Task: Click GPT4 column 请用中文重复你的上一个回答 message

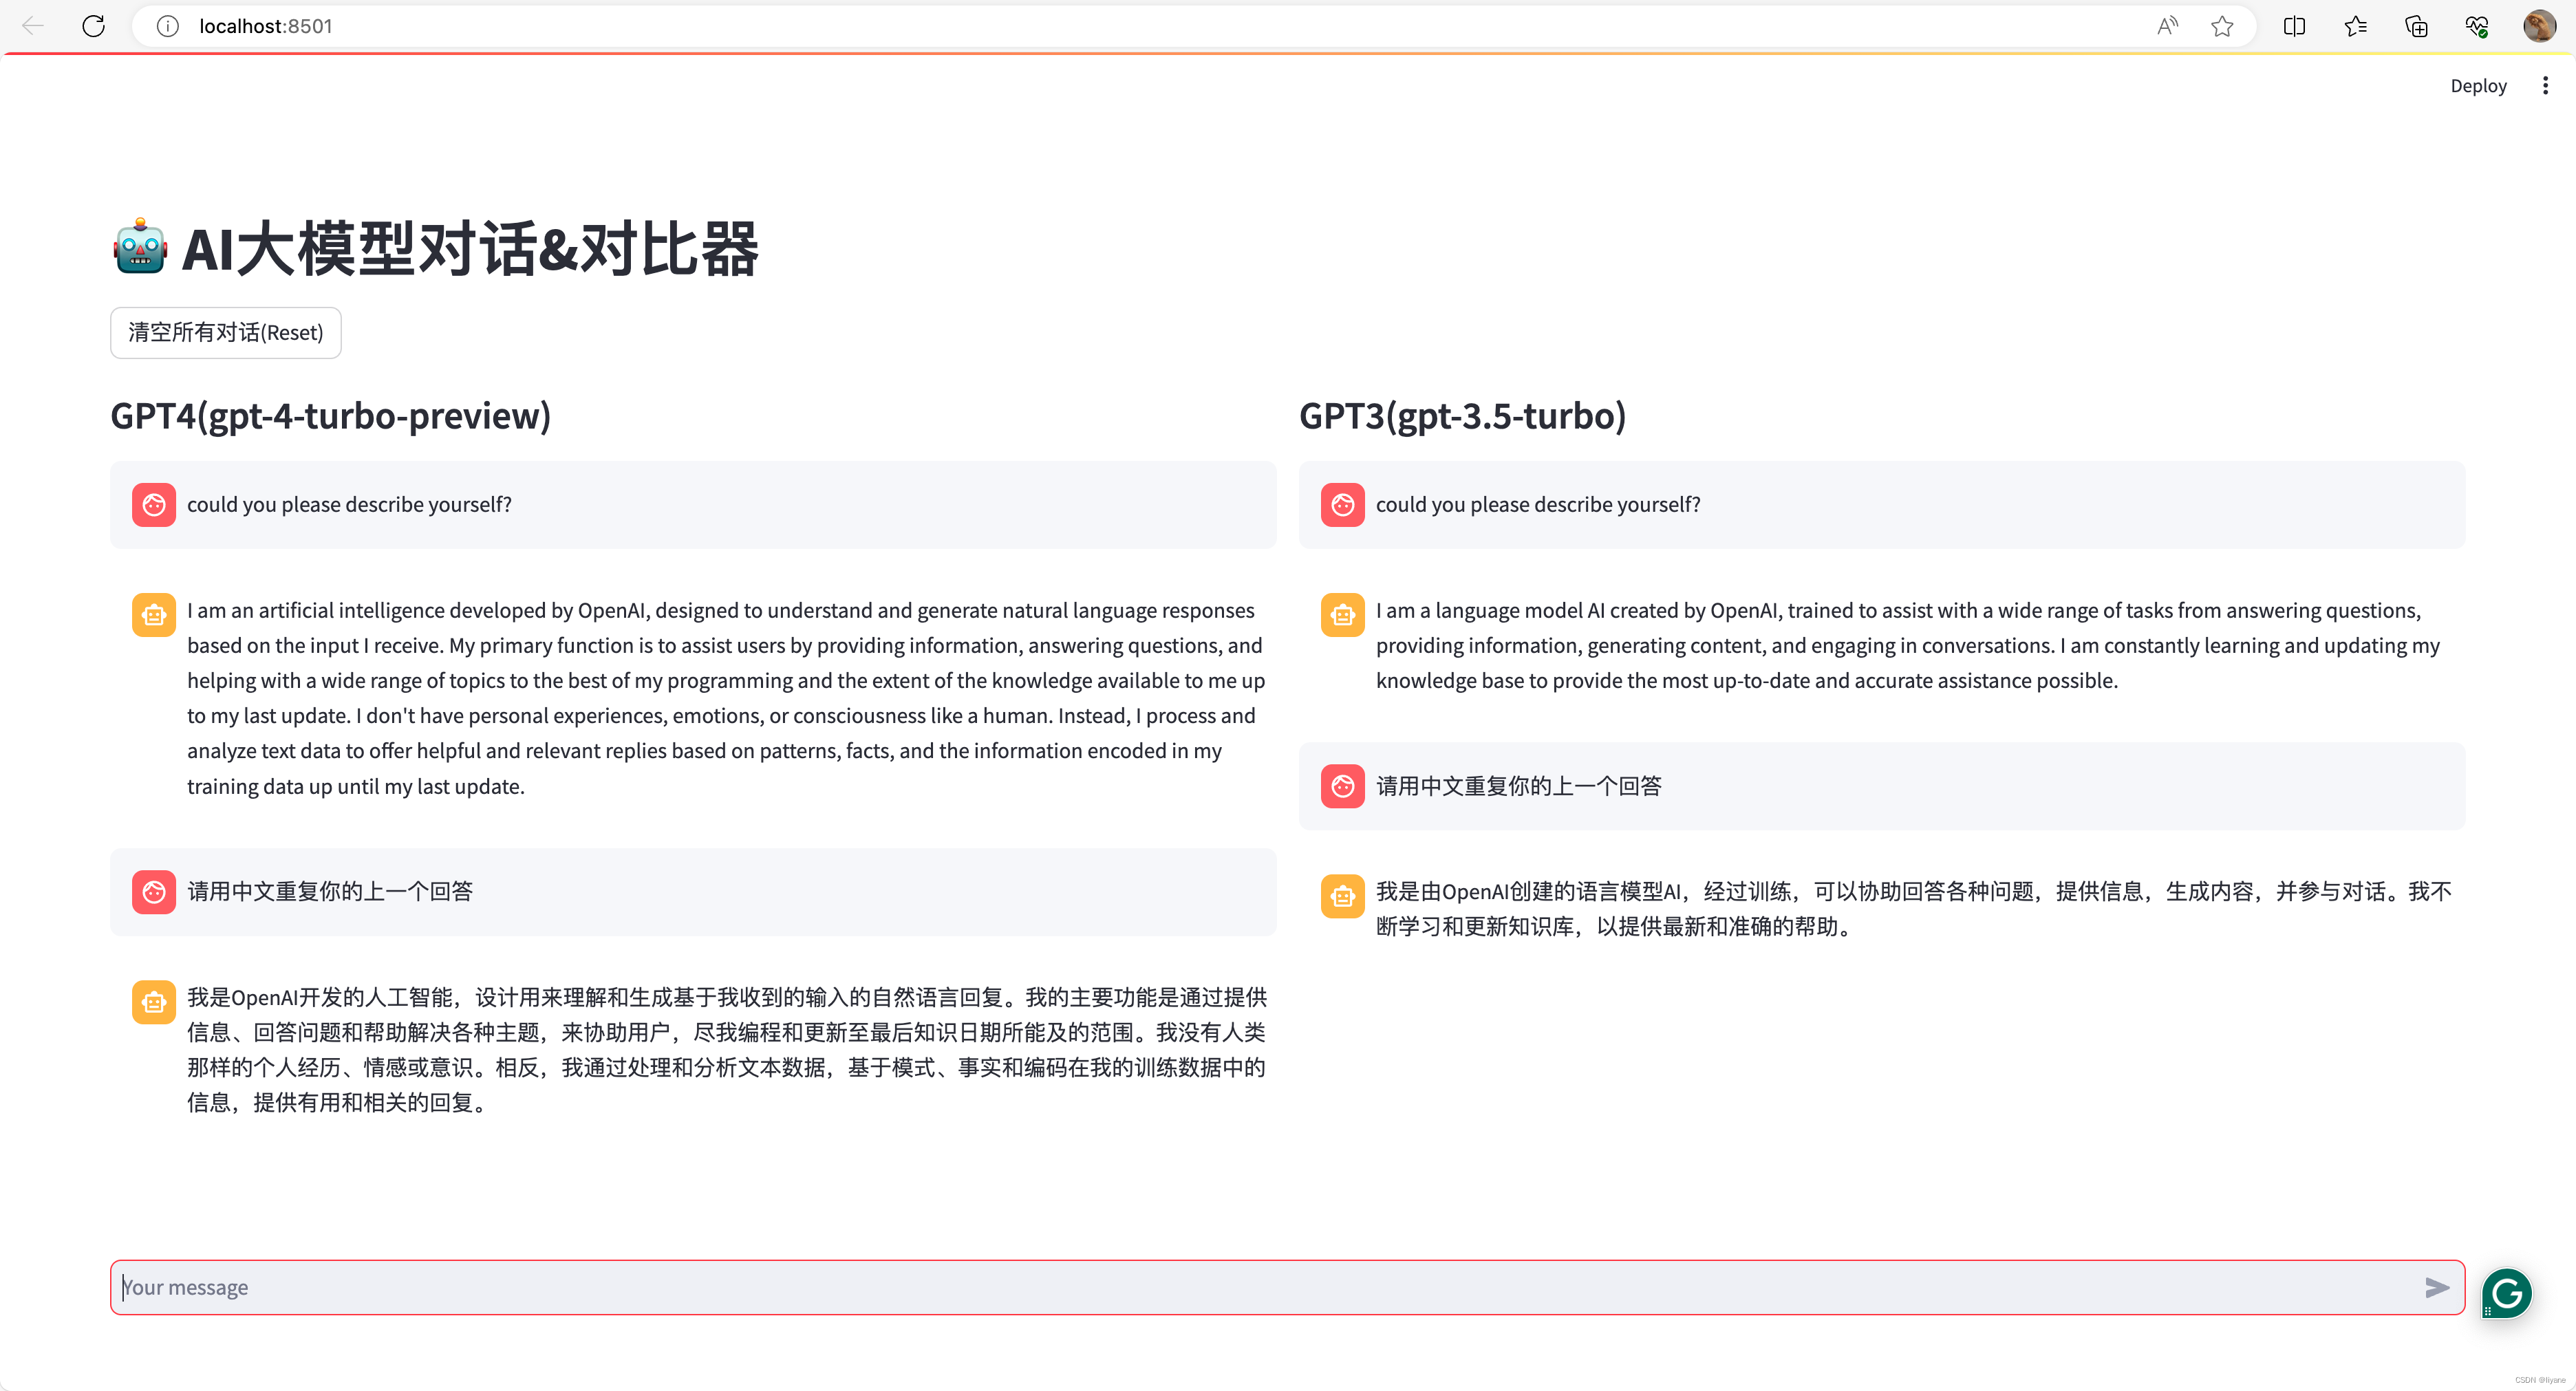Action: [x=693, y=892]
